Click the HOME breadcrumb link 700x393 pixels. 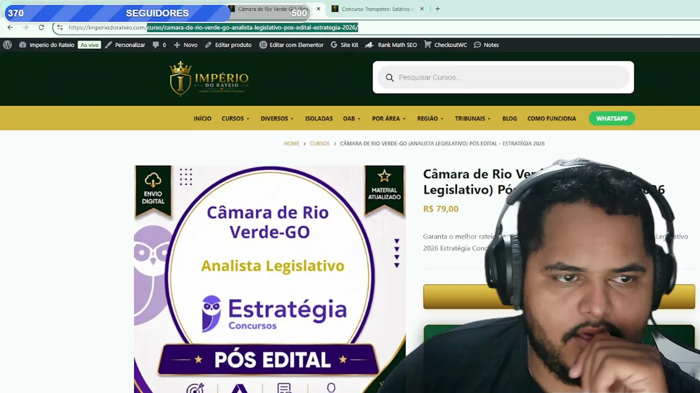pos(291,144)
